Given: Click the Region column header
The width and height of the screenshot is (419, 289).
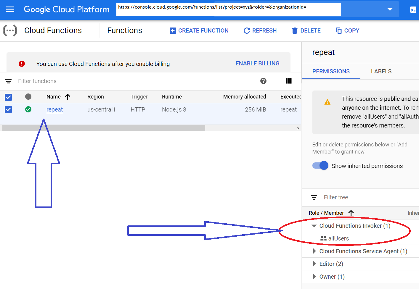Looking at the screenshot, I should click(95, 97).
